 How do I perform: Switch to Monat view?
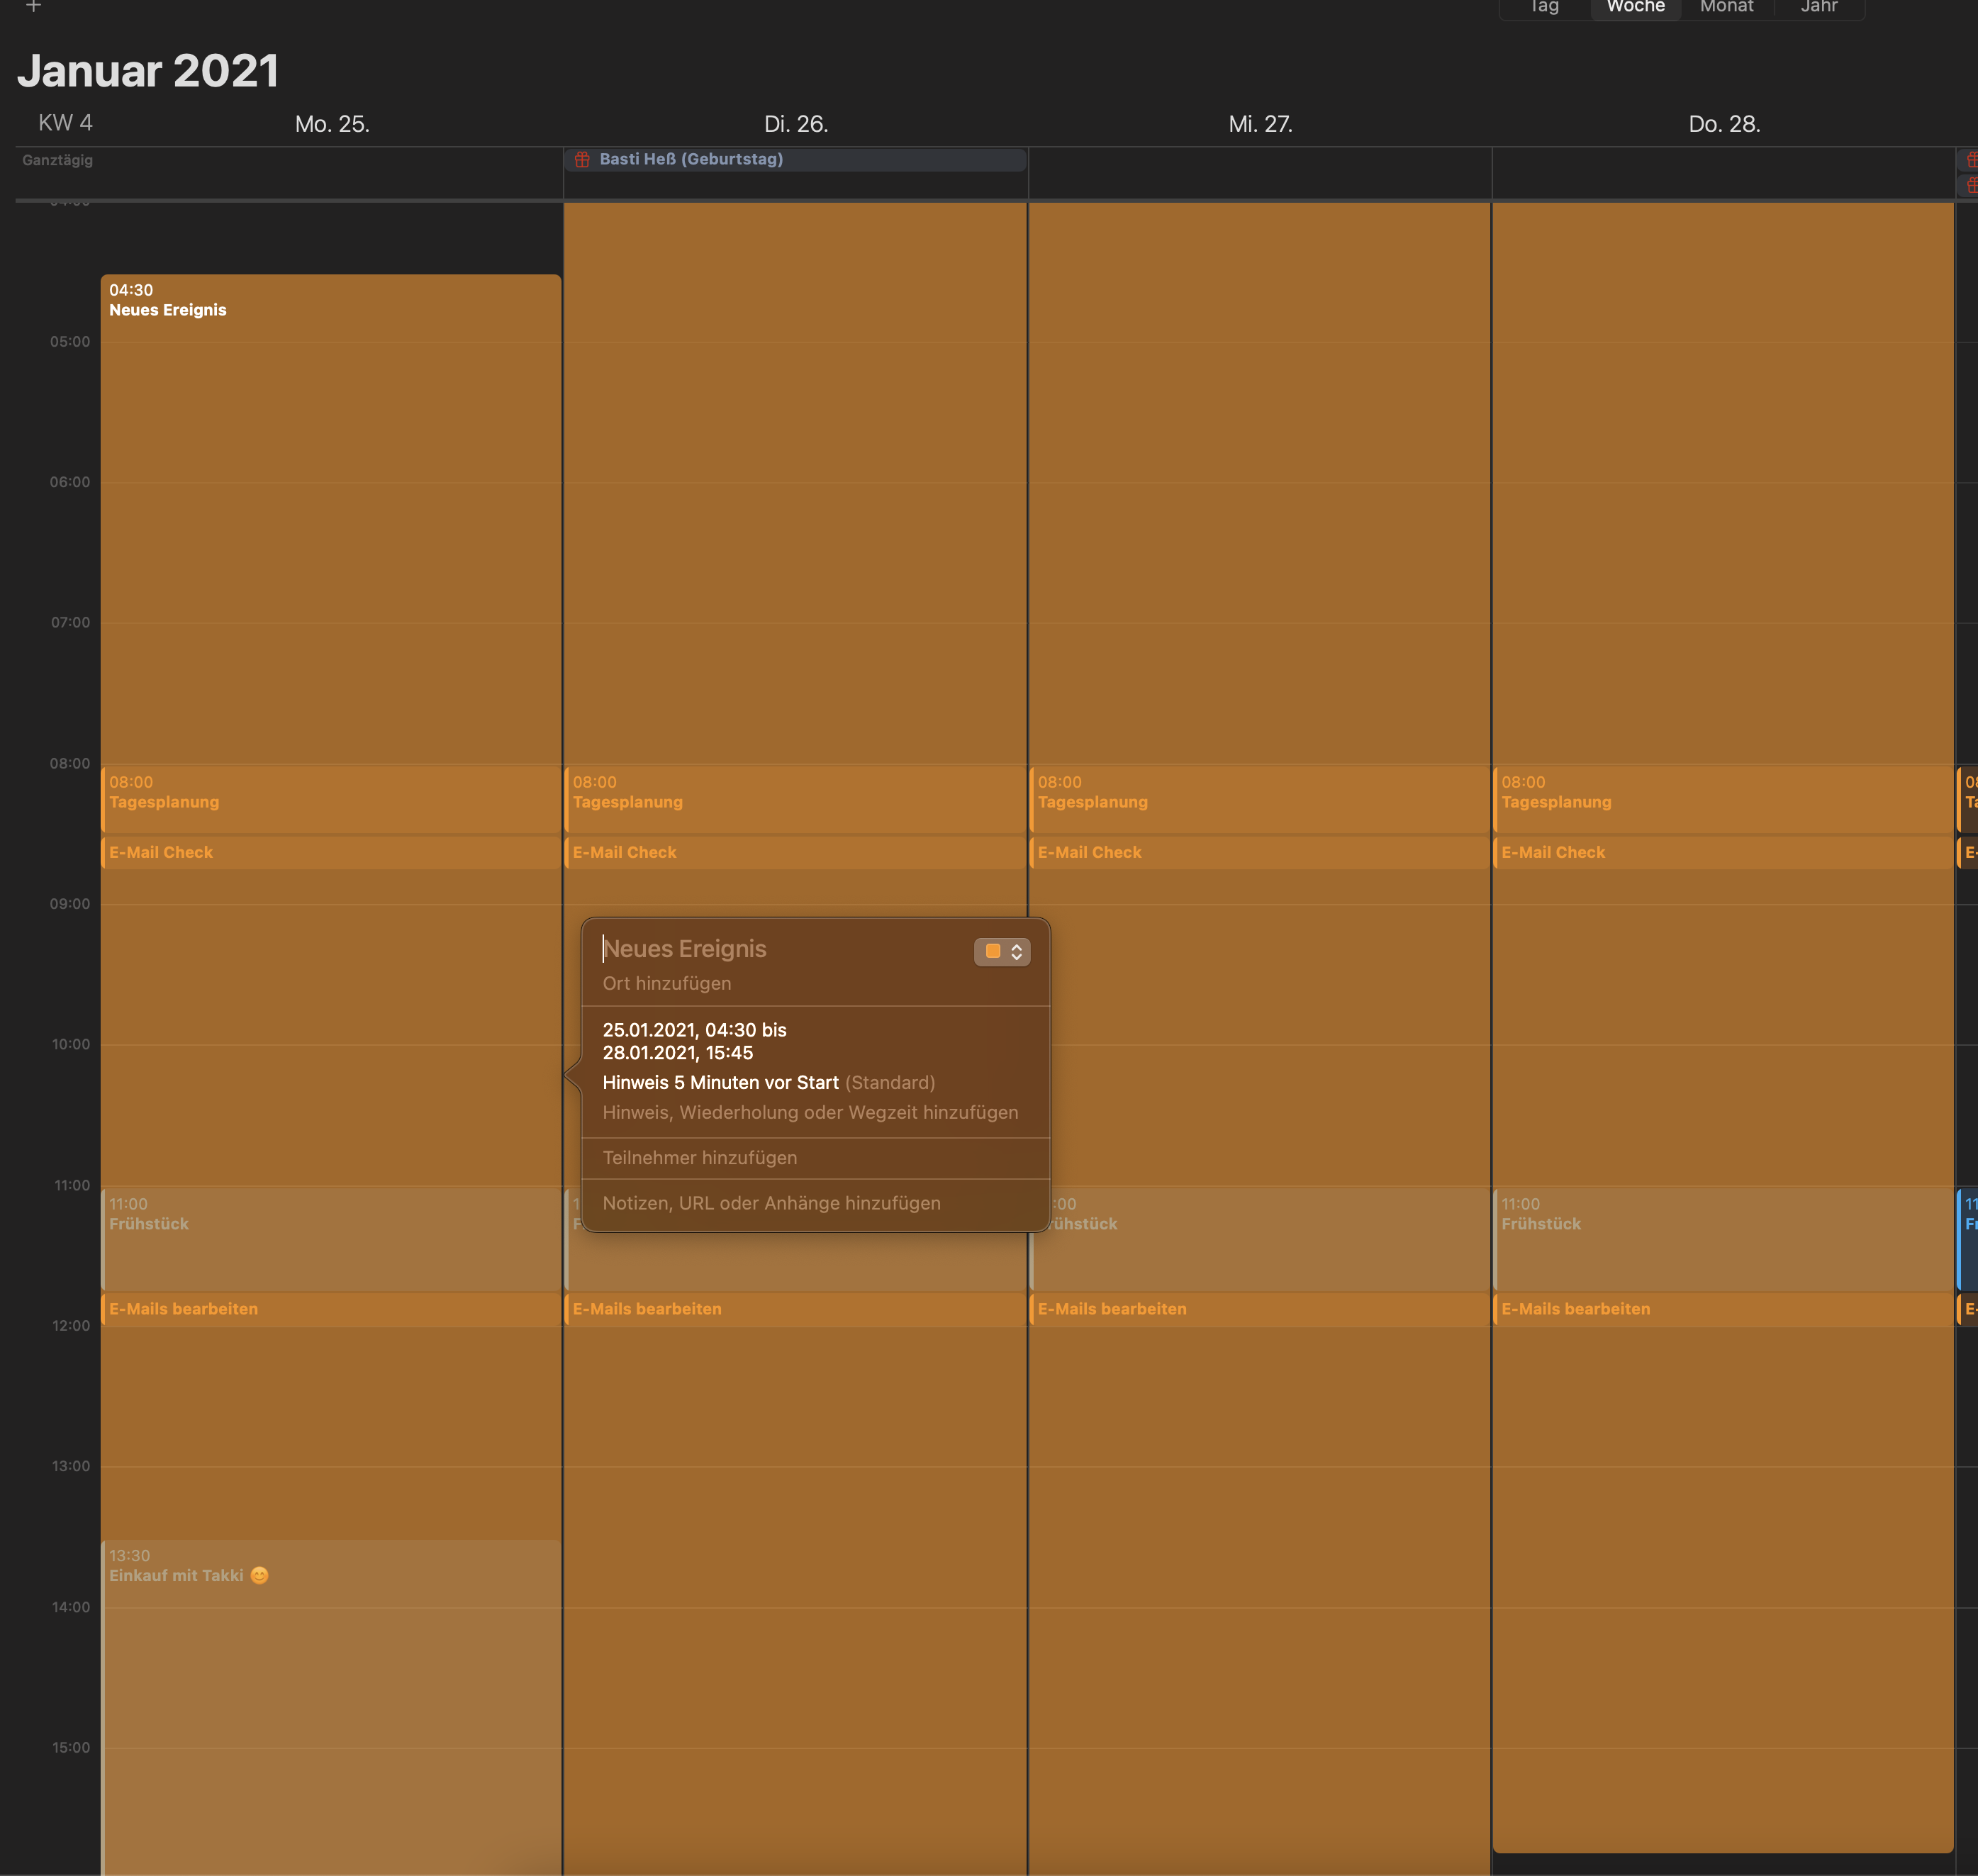click(1726, 7)
